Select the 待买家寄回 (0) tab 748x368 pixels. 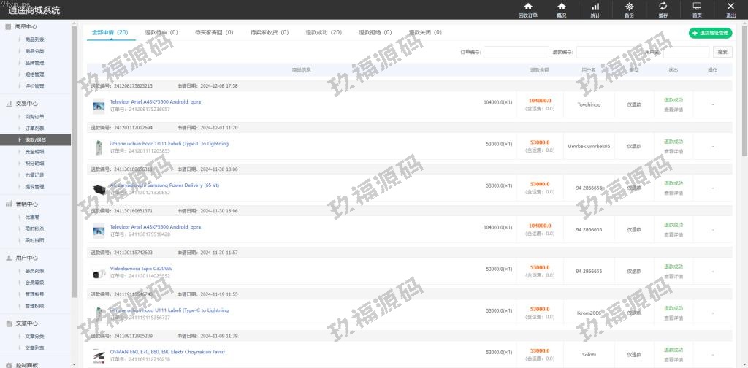click(x=214, y=33)
